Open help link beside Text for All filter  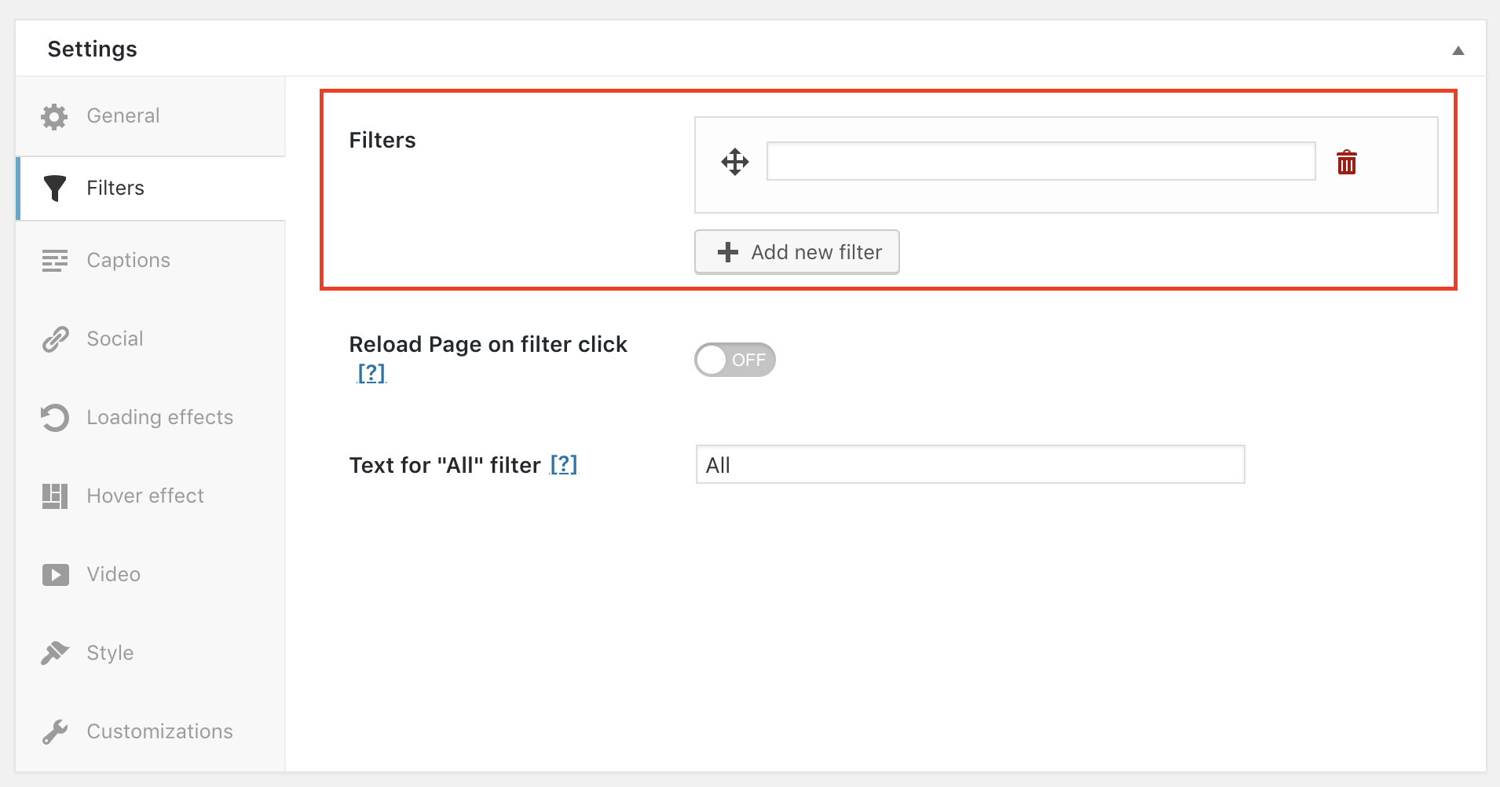(564, 465)
